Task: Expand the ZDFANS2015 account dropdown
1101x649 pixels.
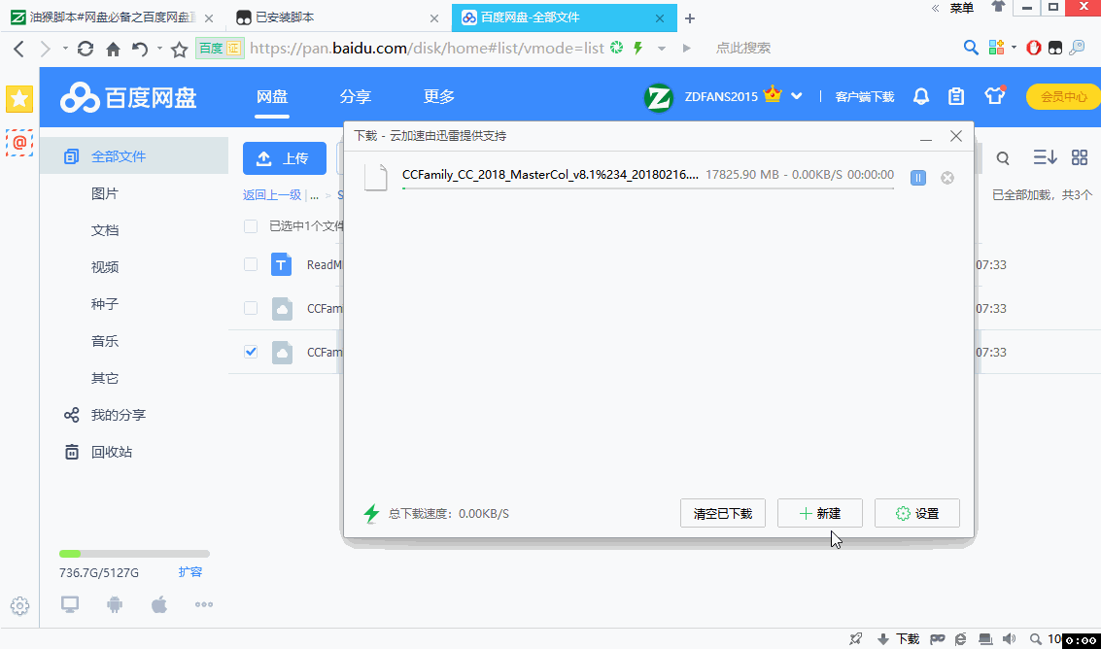Action: [797, 96]
